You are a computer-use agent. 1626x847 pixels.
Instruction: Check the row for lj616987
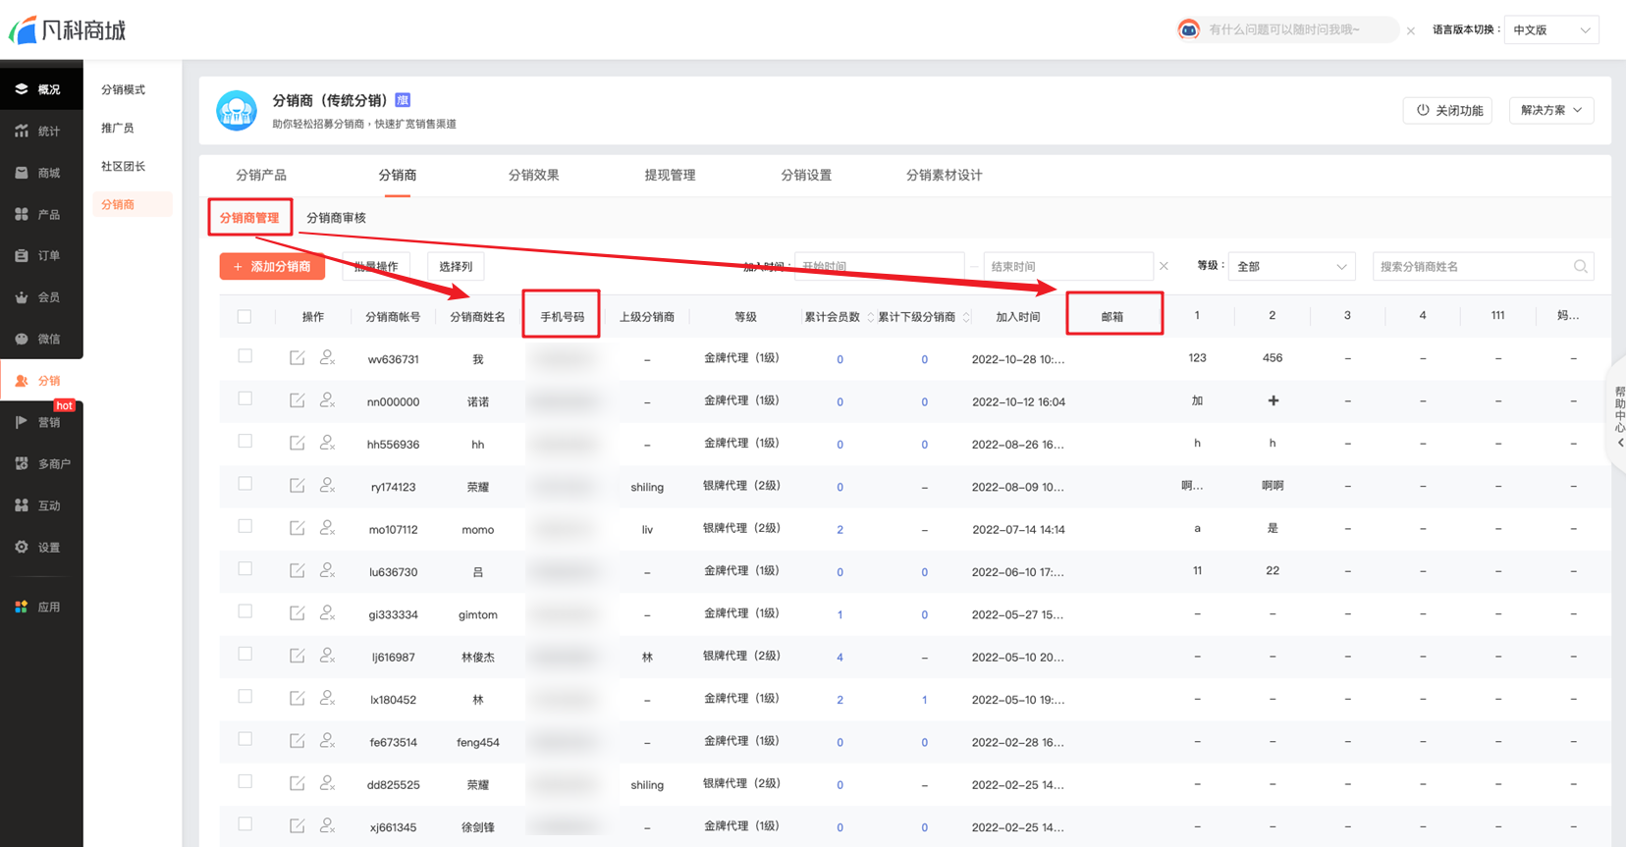pyautogui.click(x=244, y=654)
